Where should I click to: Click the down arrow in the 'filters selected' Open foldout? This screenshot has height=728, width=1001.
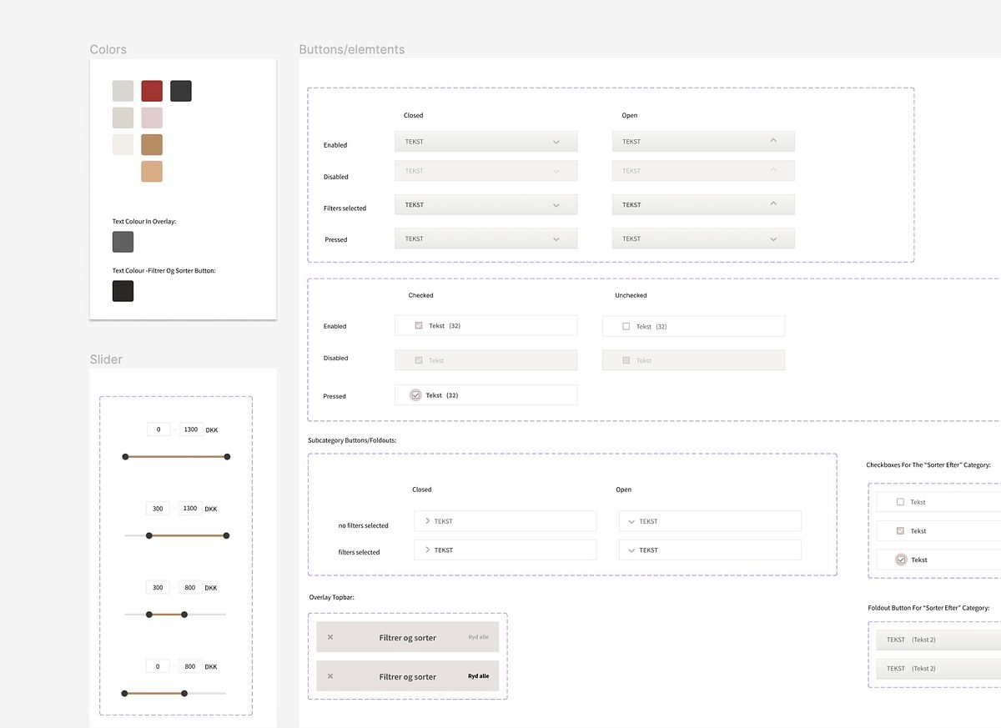(x=631, y=550)
